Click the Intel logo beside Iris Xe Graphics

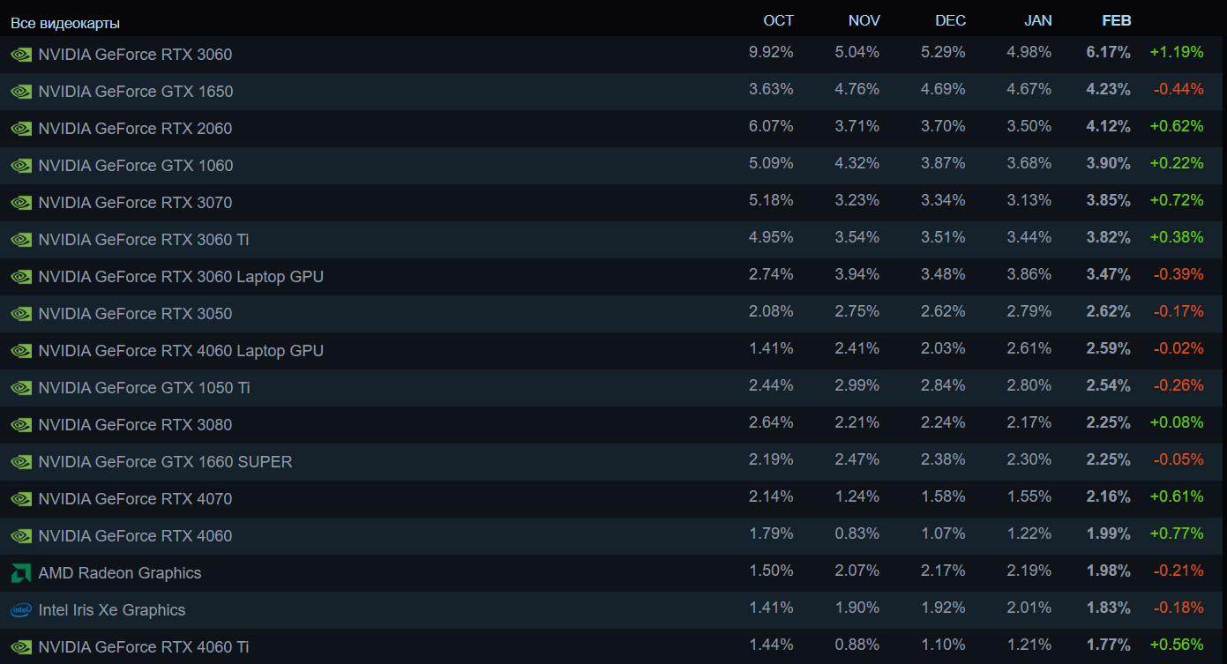click(x=21, y=610)
